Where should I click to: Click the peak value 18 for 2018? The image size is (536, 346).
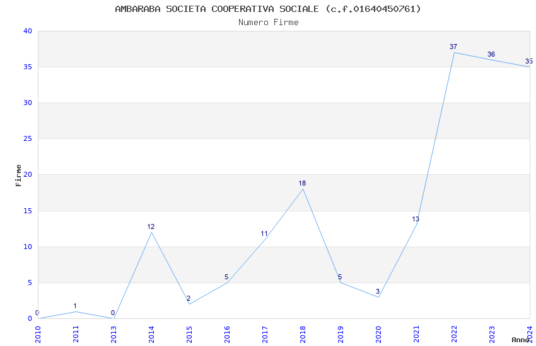(x=302, y=184)
